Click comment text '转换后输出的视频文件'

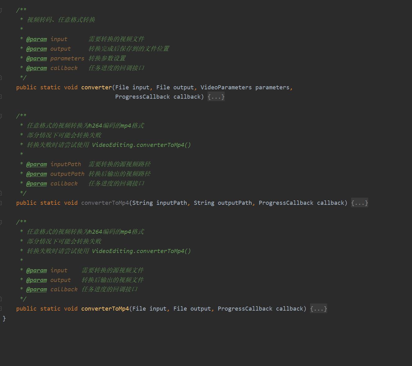click(113, 280)
